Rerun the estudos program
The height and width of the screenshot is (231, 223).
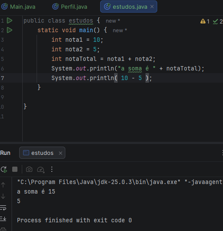pyautogui.click(x=3, y=169)
